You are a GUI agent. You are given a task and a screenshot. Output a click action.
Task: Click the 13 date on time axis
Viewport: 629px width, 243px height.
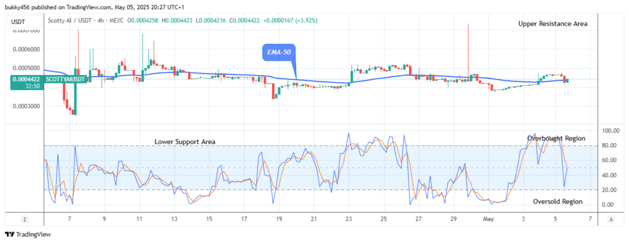174,219
